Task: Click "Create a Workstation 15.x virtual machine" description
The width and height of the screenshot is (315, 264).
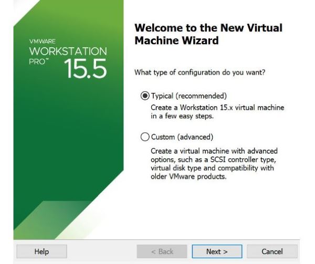Action: [217, 112]
